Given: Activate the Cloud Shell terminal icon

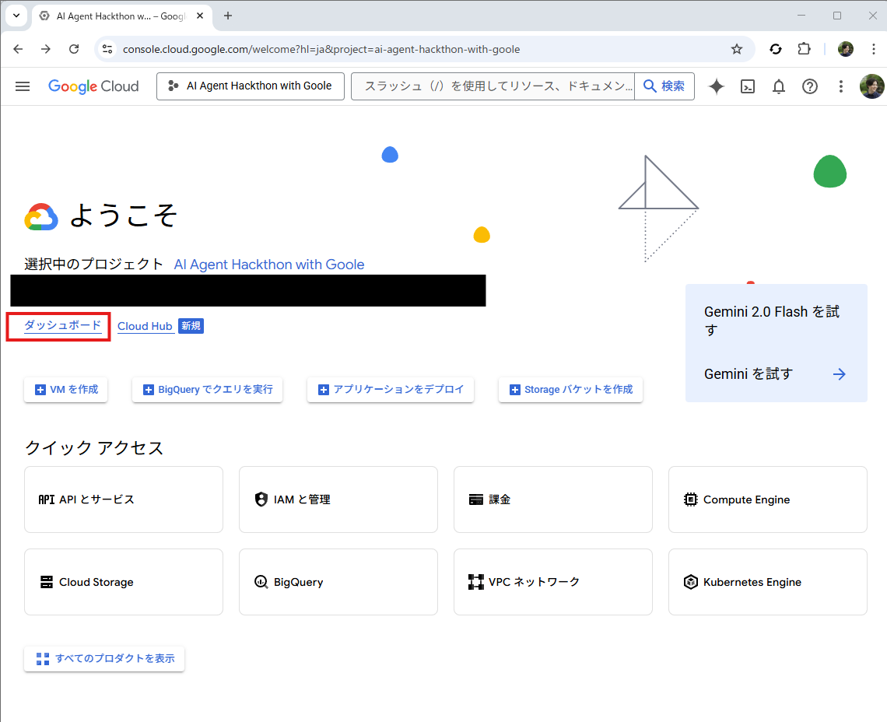Looking at the screenshot, I should [747, 86].
